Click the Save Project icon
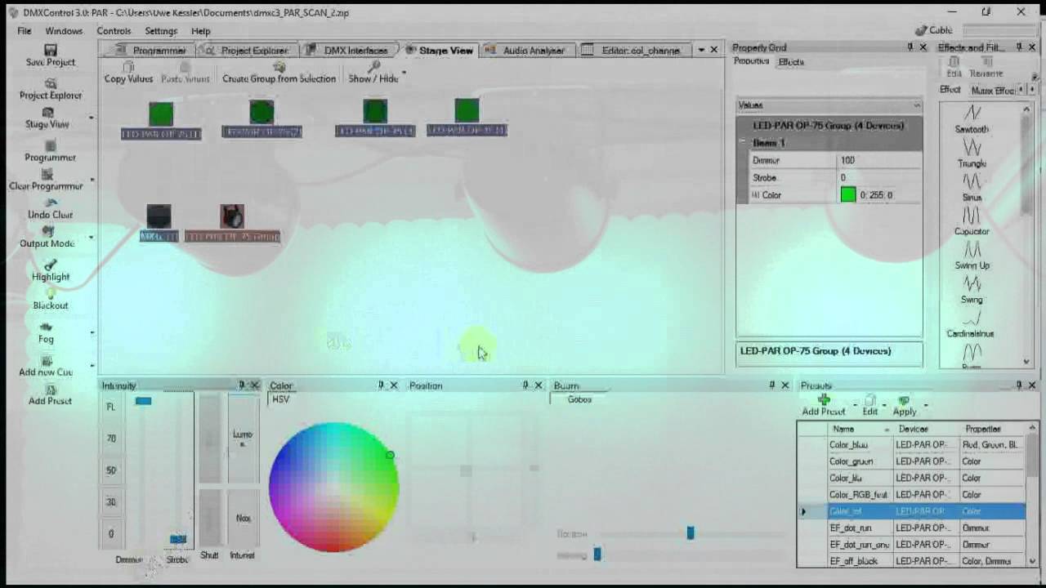This screenshot has height=588, width=1046. (x=51, y=50)
